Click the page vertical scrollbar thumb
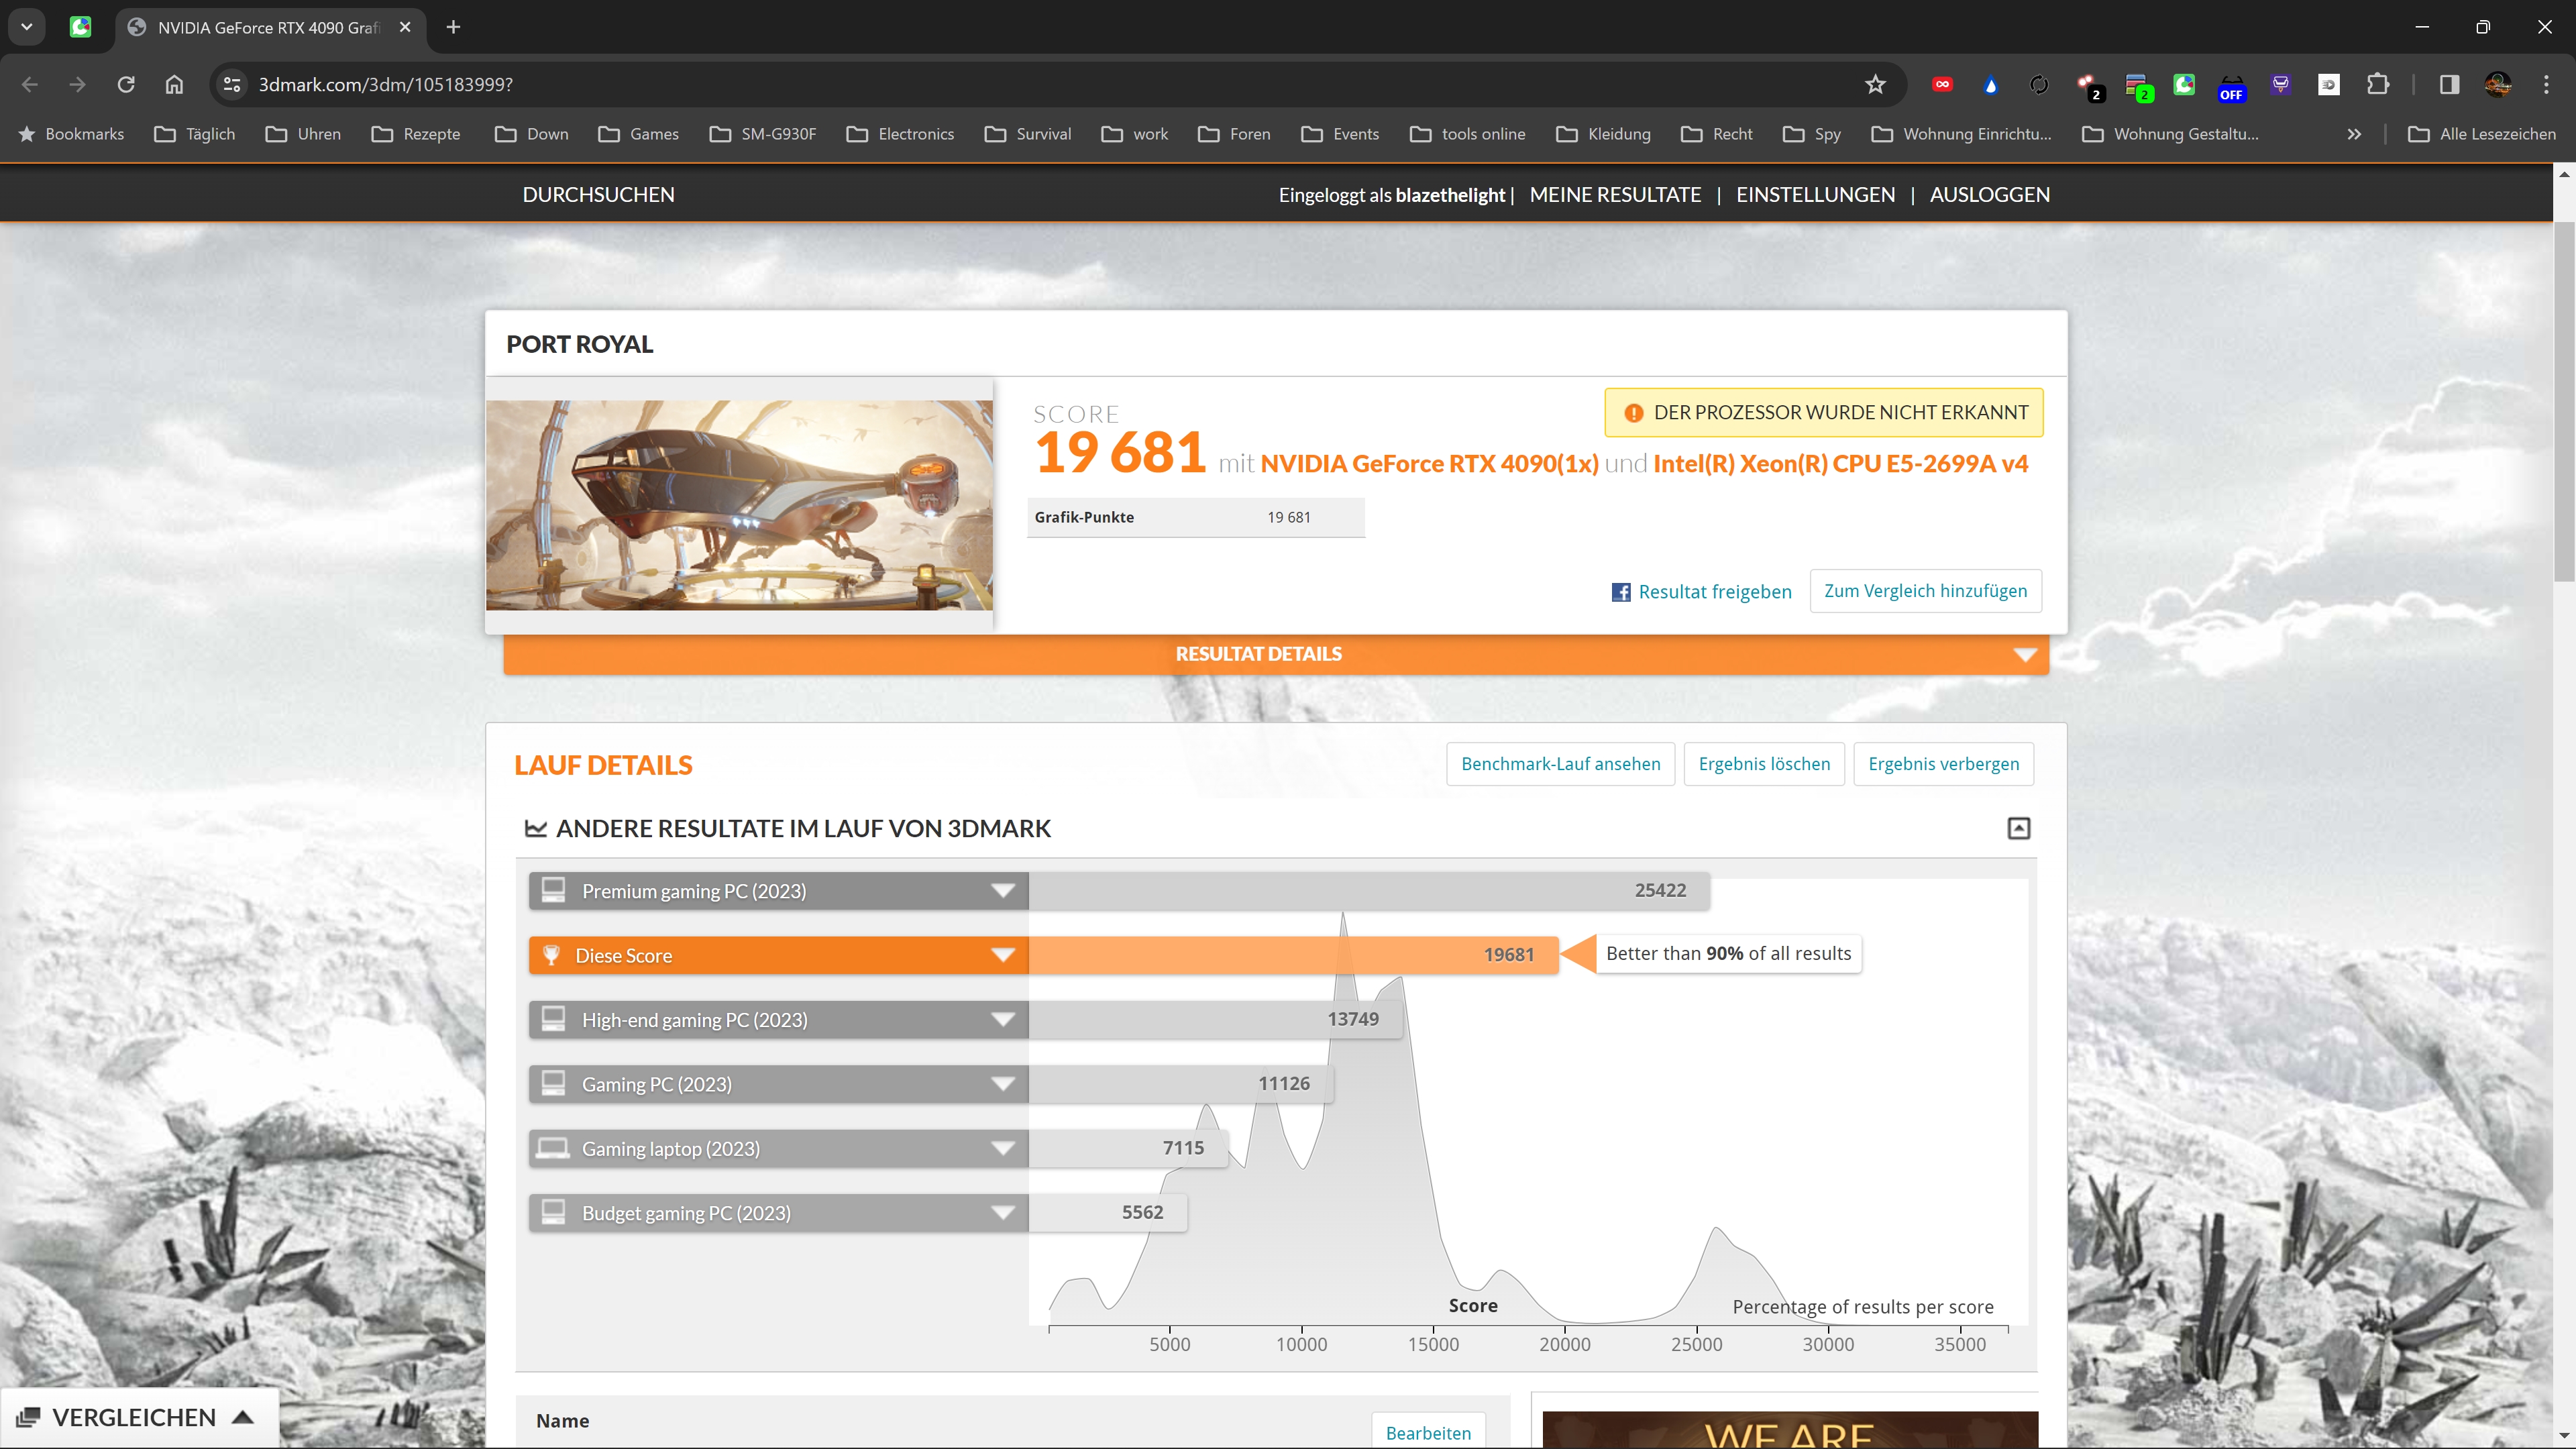Screen dimensions: 2576x1449 [2564, 400]
